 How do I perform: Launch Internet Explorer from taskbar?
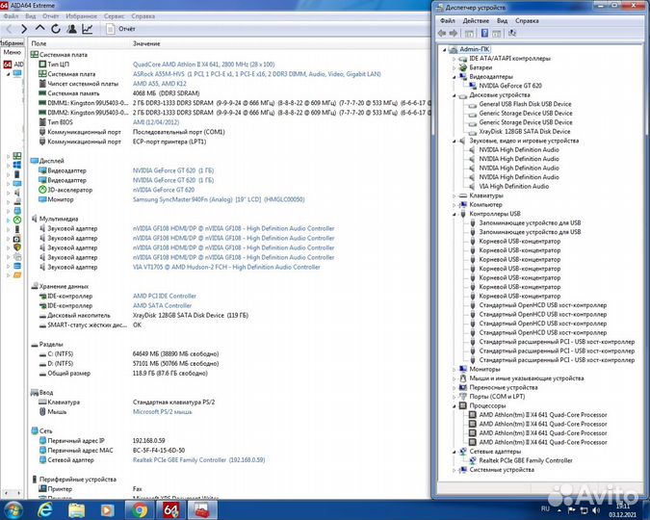tap(44, 509)
